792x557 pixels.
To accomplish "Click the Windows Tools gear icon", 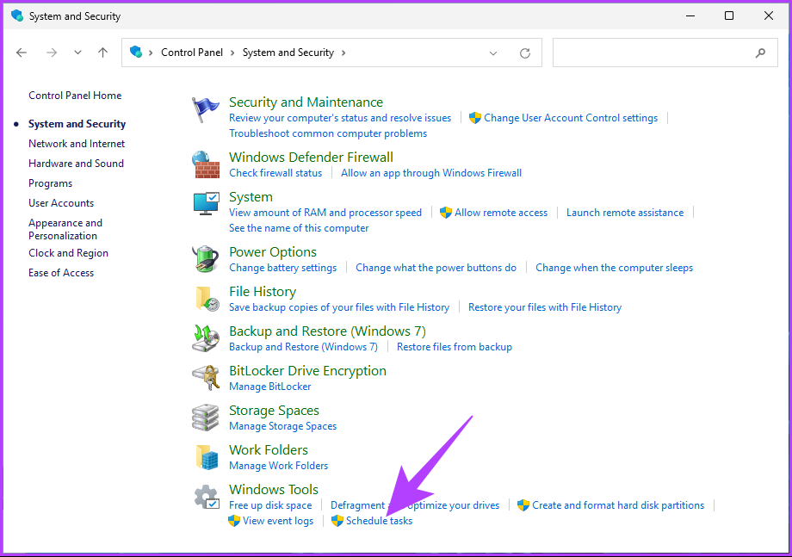I will click(x=207, y=497).
